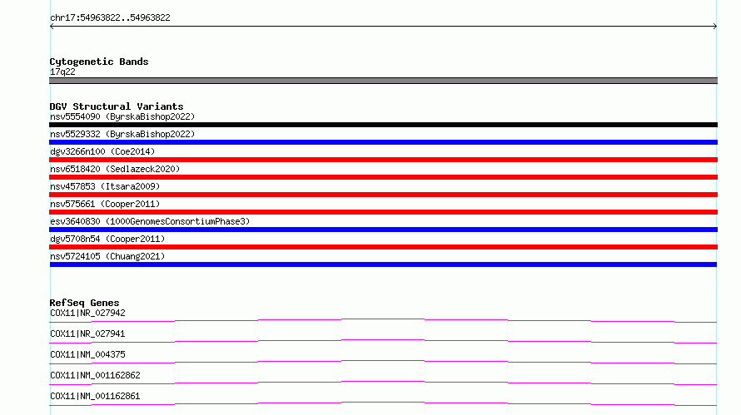741x415 pixels.
Task: Click the red bar under dgv3266n100
Action: (x=383, y=160)
